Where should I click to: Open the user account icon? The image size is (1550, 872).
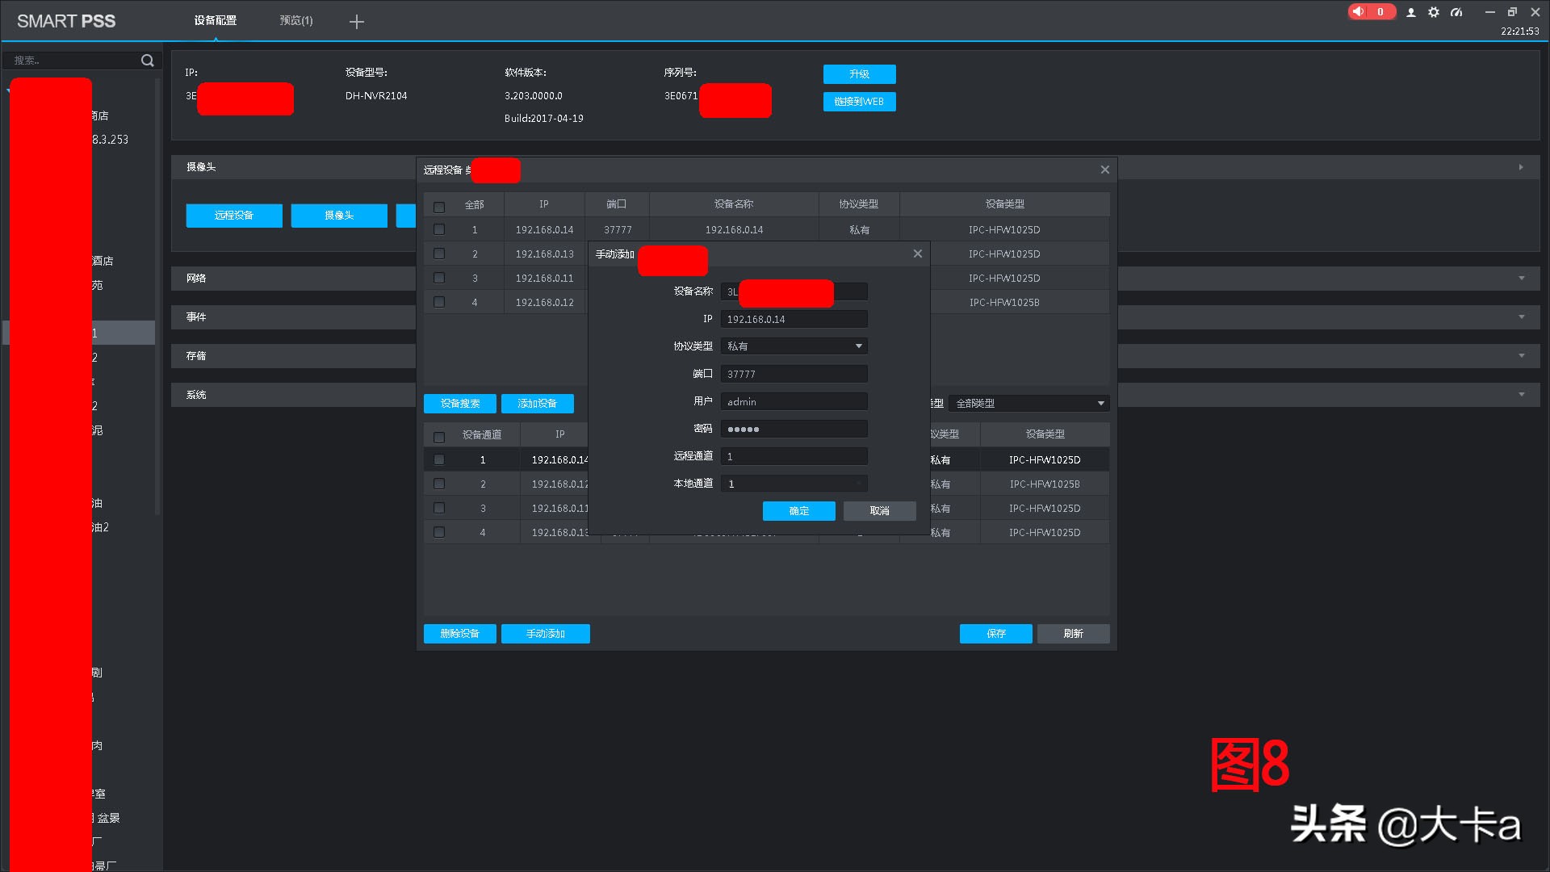(1411, 12)
